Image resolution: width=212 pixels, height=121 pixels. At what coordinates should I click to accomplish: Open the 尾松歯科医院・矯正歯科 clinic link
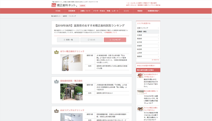pos(71,81)
